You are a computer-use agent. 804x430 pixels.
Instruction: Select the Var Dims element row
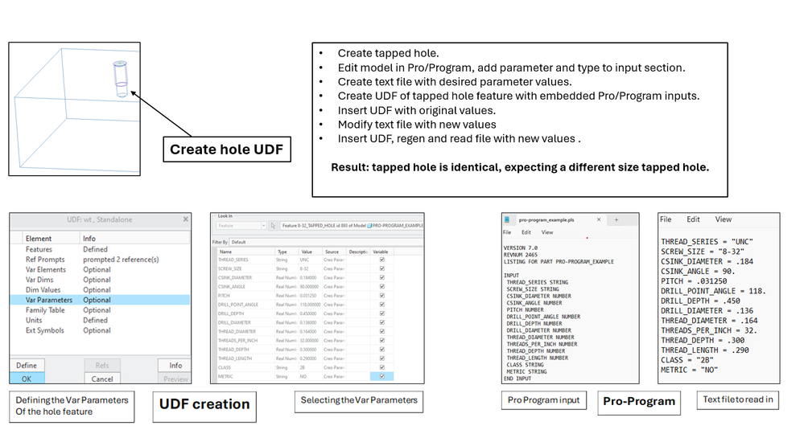pos(100,280)
